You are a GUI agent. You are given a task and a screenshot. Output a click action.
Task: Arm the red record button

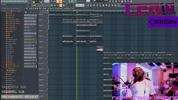click(x=43, y=1)
